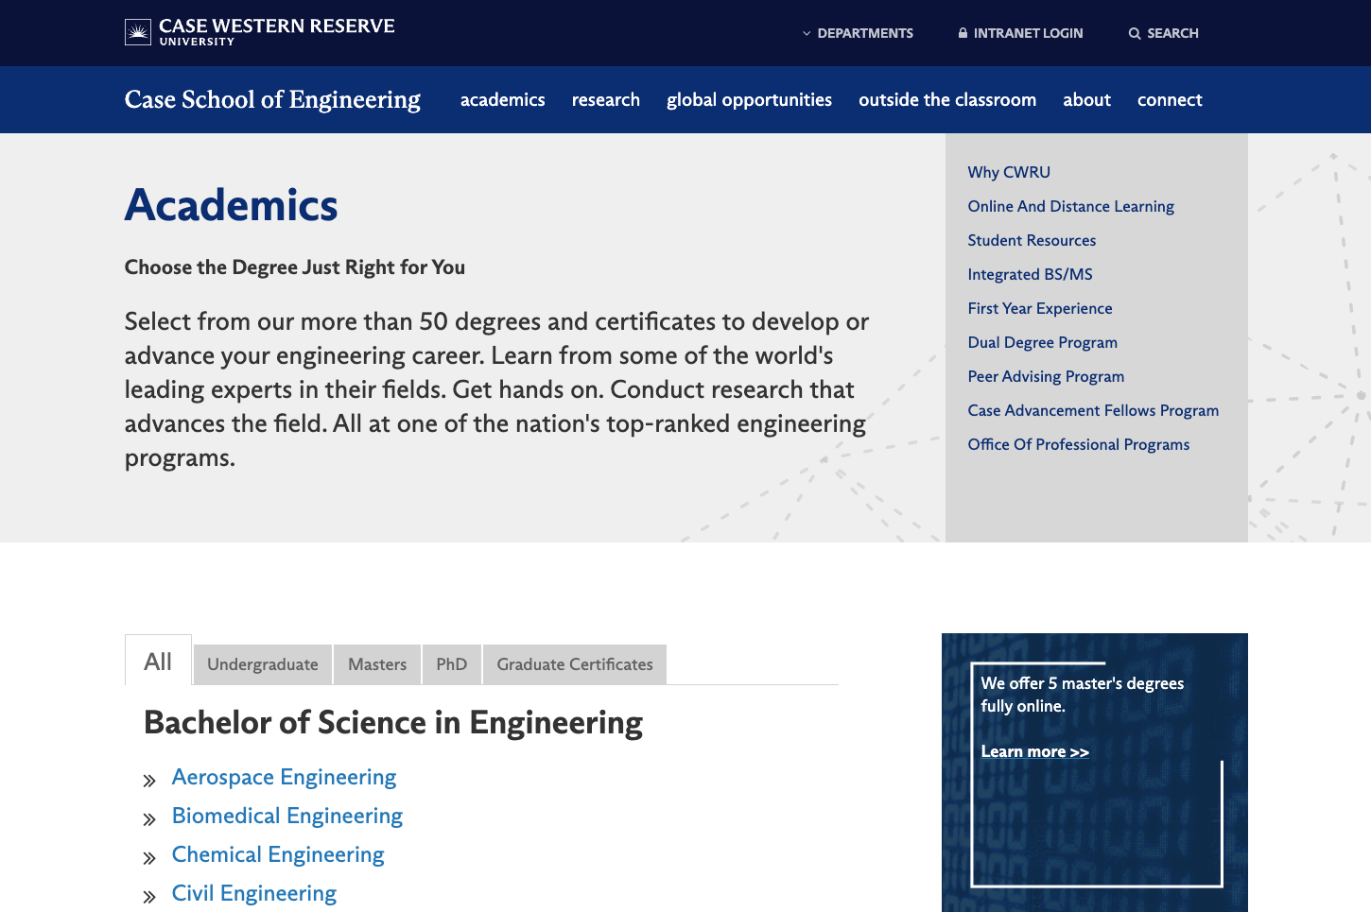Open the Peer Advising Program link

[1046, 376]
